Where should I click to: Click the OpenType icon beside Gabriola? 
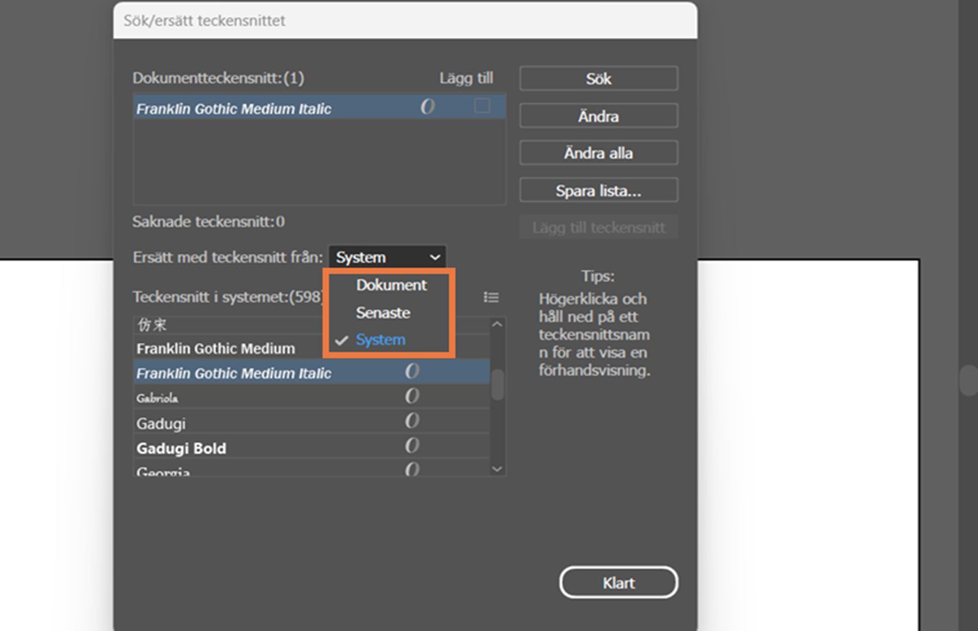[412, 396]
